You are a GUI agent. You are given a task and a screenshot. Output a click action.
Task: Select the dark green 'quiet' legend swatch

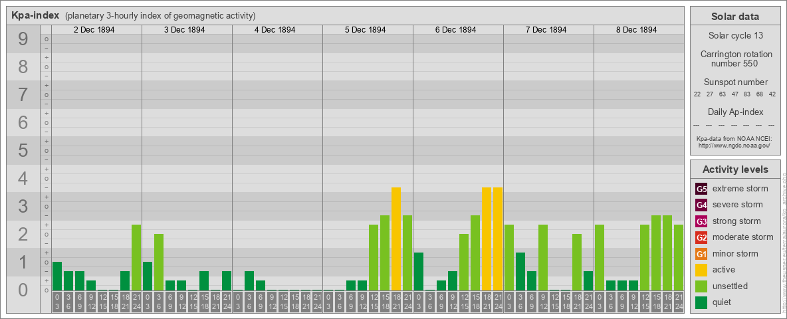point(701,302)
